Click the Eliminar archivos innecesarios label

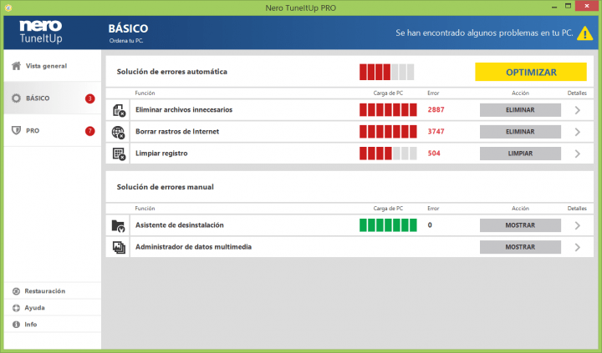[x=184, y=110]
